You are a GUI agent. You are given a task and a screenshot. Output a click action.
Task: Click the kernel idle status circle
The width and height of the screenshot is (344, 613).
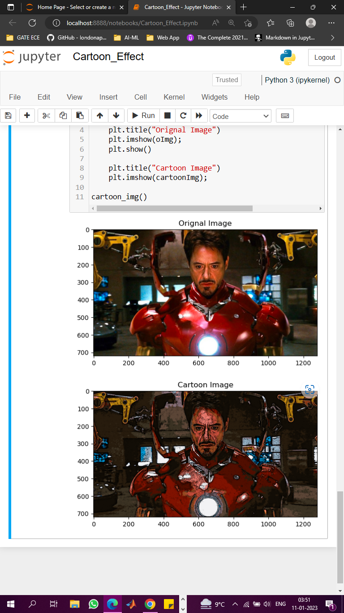[337, 80]
